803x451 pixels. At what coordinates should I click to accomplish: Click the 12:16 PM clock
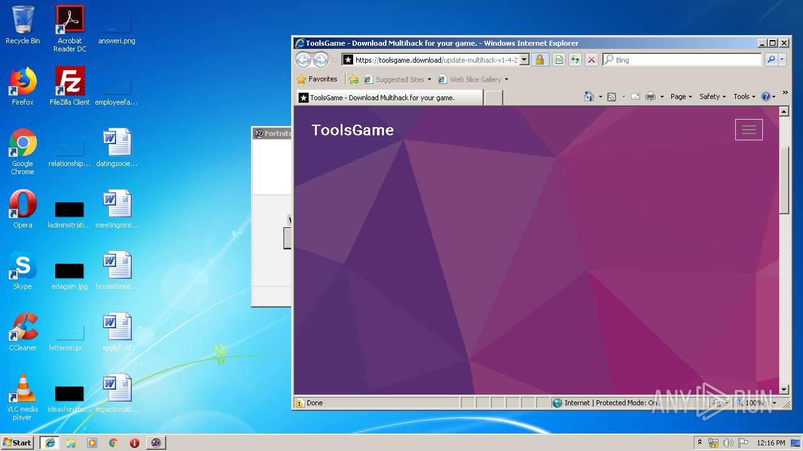(771, 443)
